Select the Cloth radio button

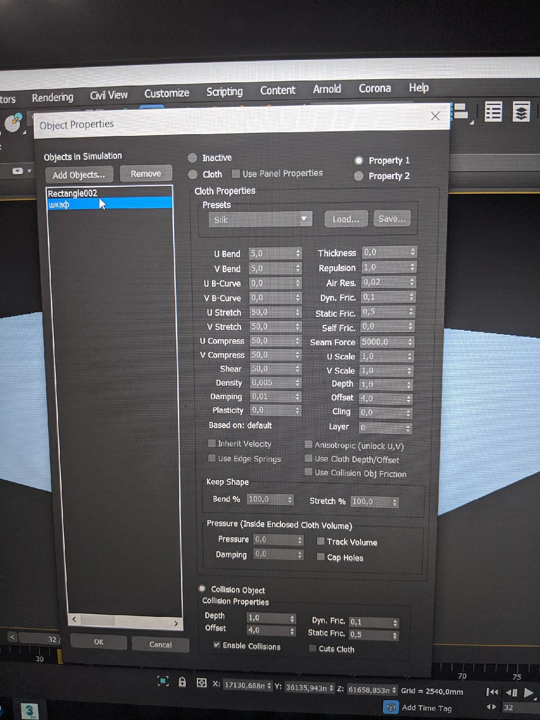point(193,174)
